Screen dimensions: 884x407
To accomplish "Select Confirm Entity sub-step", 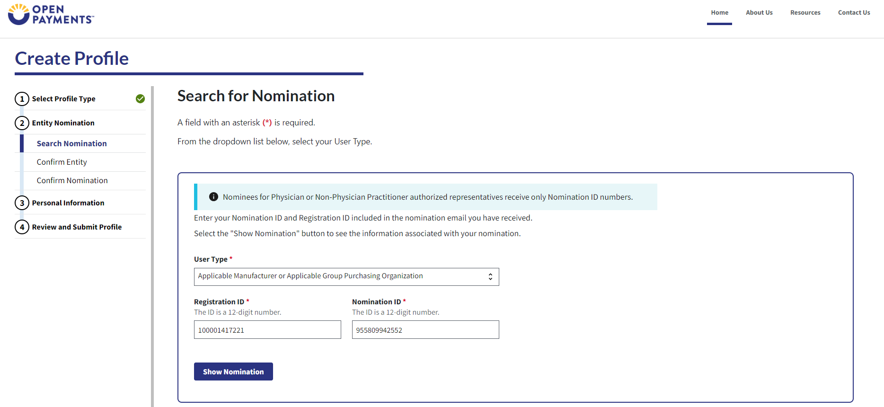I will (x=62, y=162).
